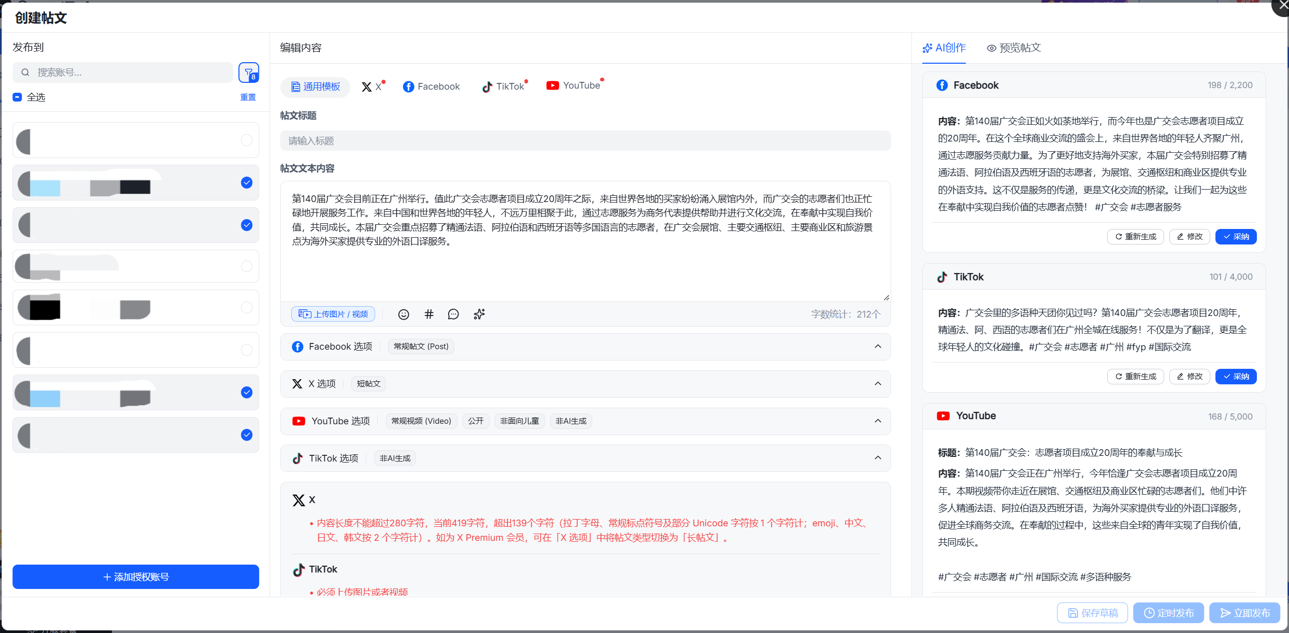Collapse the YouTube 选项 section
1289x633 pixels.
click(x=878, y=421)
